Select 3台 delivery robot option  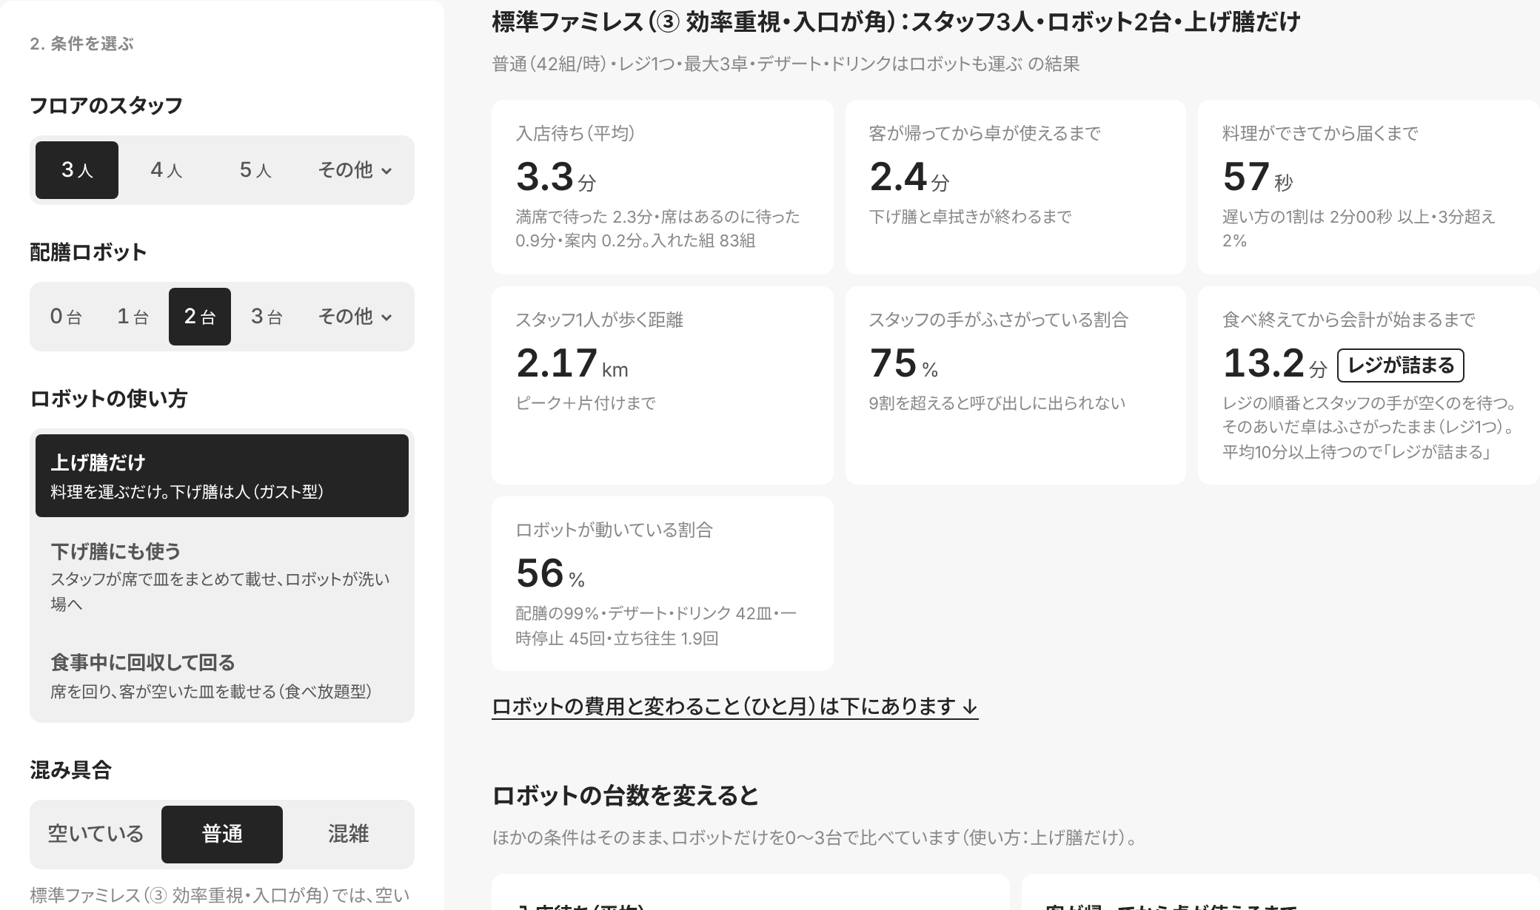pos(267,317)
